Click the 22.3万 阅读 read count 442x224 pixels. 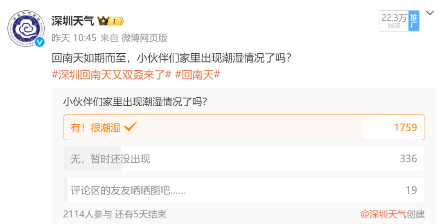[x=394, y=21]
